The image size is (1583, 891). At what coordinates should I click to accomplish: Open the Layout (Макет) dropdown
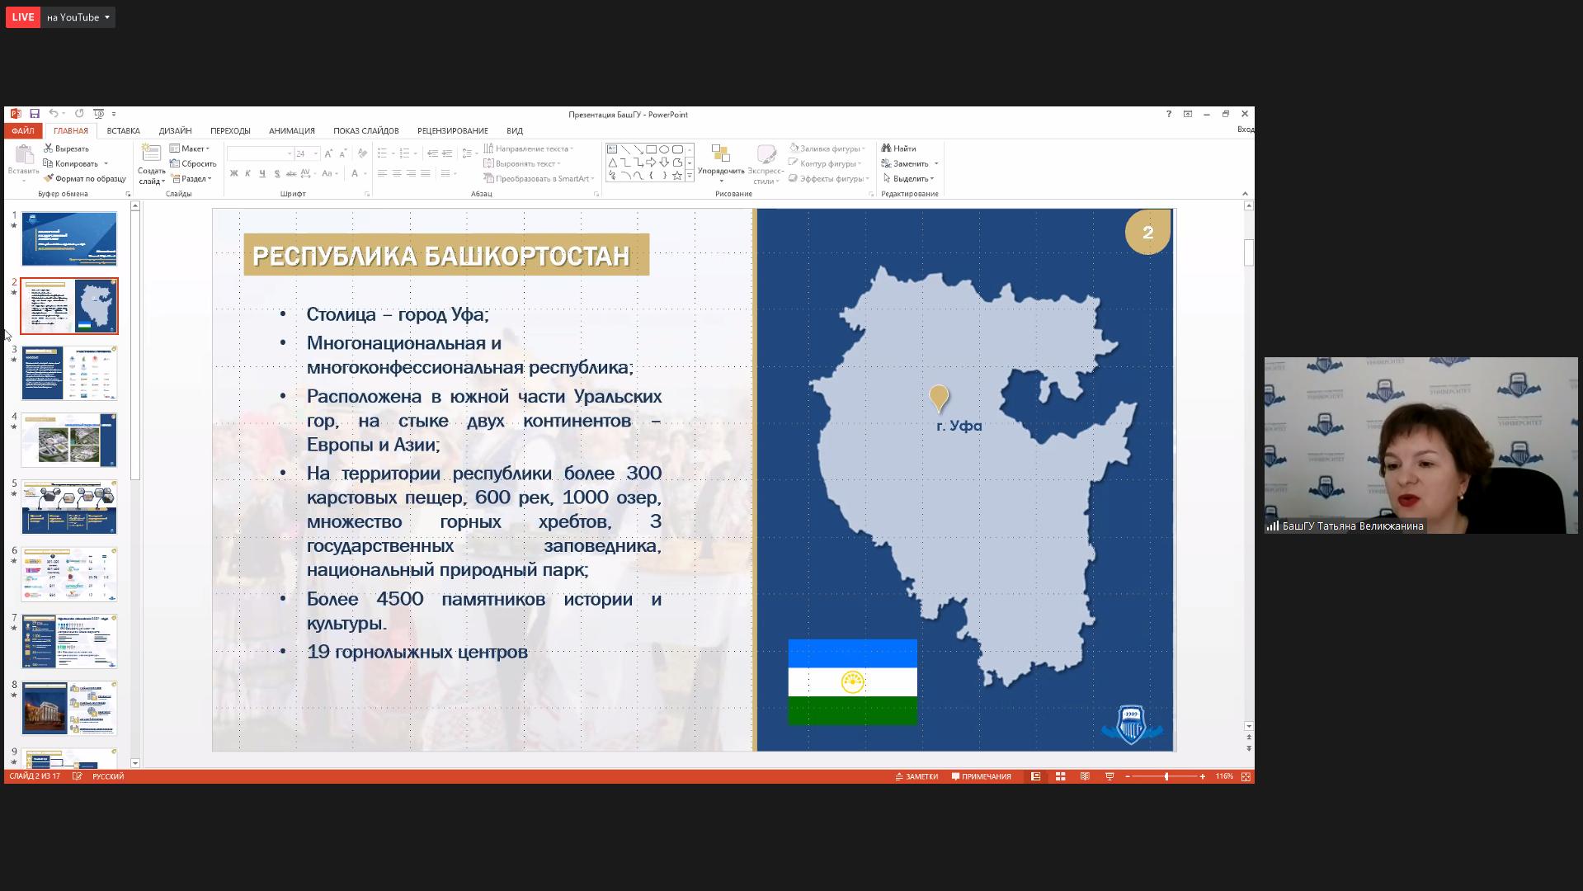(191, 148)
